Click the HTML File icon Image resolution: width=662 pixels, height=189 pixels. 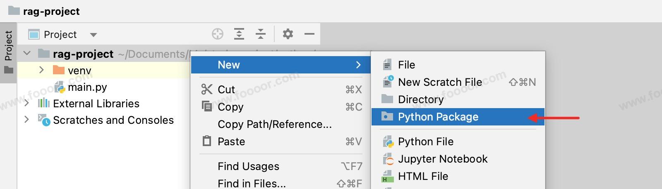point(388,176)
